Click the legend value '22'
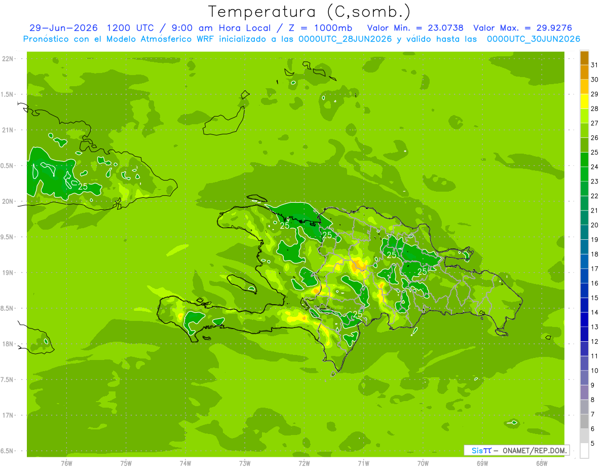 (x=595, y=196)
